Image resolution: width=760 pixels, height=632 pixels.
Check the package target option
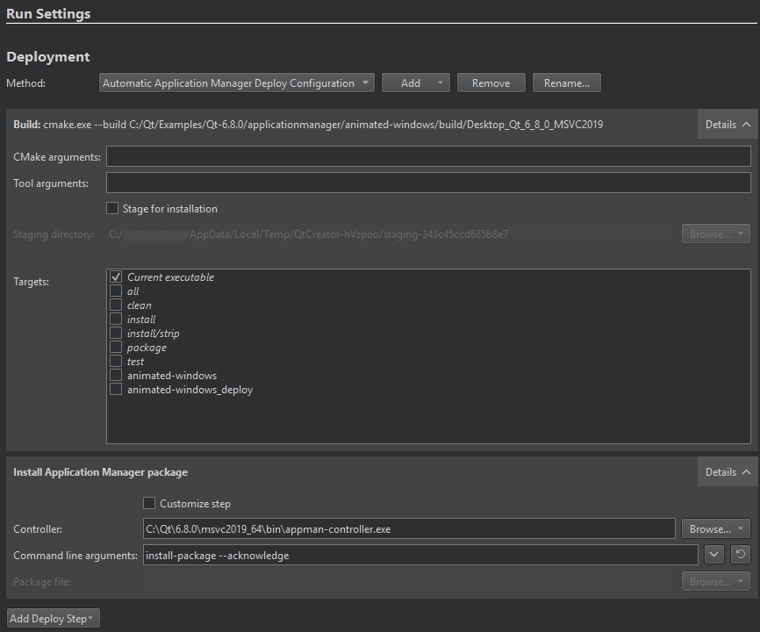click(116, 348)
